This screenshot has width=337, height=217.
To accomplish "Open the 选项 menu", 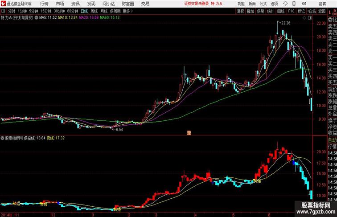I will click(274, 4).
